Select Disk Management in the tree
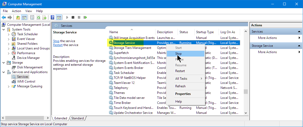303x127 pixels. [x=30, y=67]
